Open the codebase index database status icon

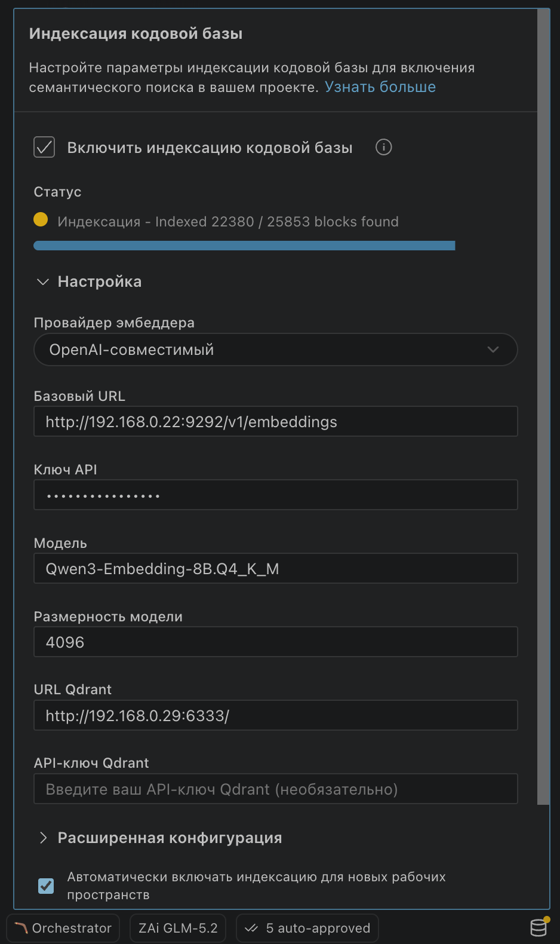click(539, 927)
